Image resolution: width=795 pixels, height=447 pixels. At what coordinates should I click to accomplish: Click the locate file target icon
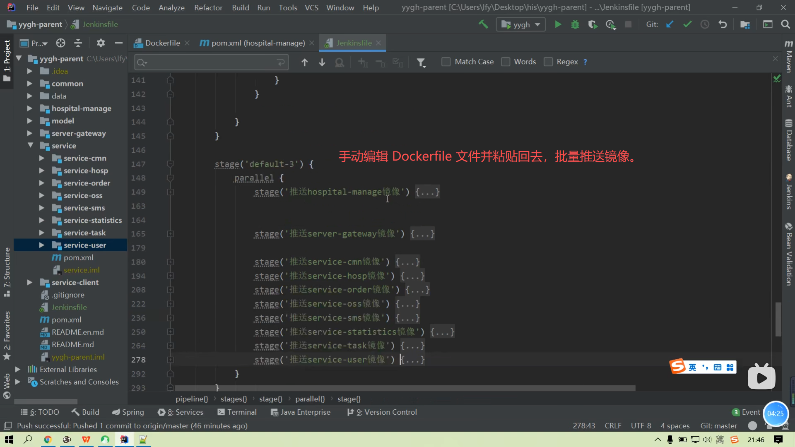(61, 43)
